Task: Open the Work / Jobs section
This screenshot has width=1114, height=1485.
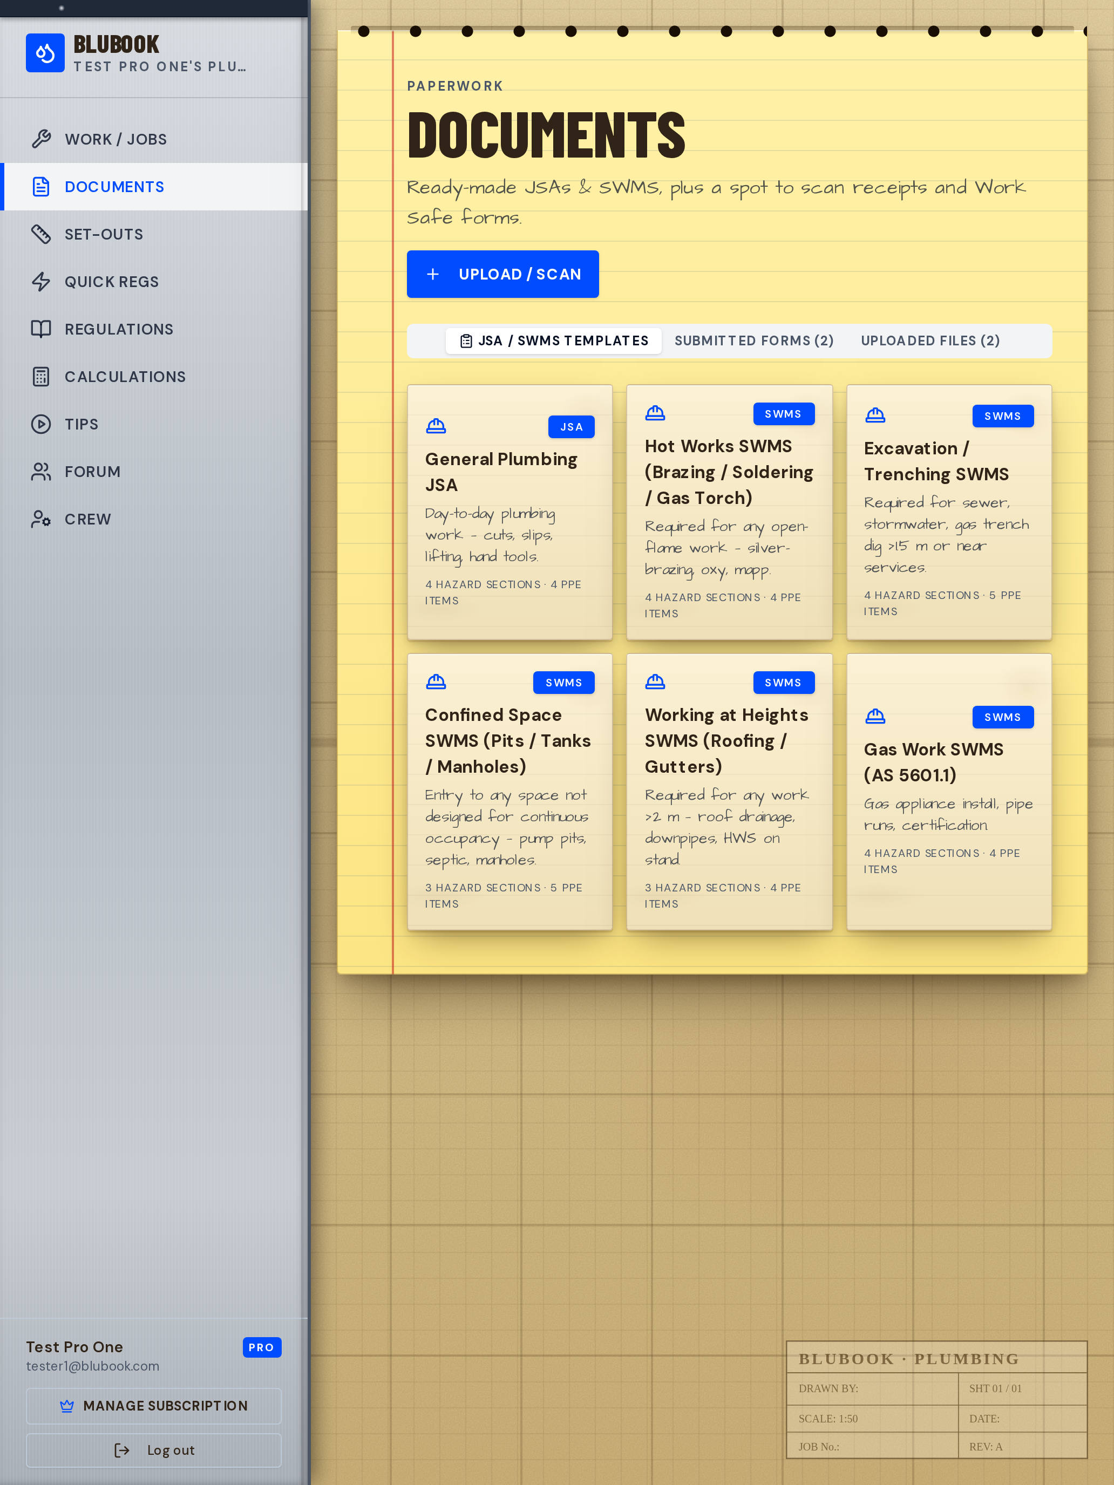Action: [x=154, y=139]
